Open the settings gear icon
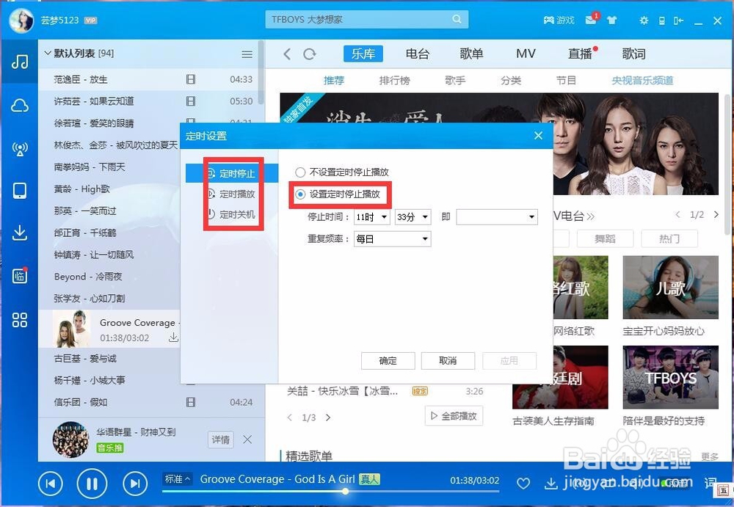Screen dimensions: 734x507 (x=643, y=21)
